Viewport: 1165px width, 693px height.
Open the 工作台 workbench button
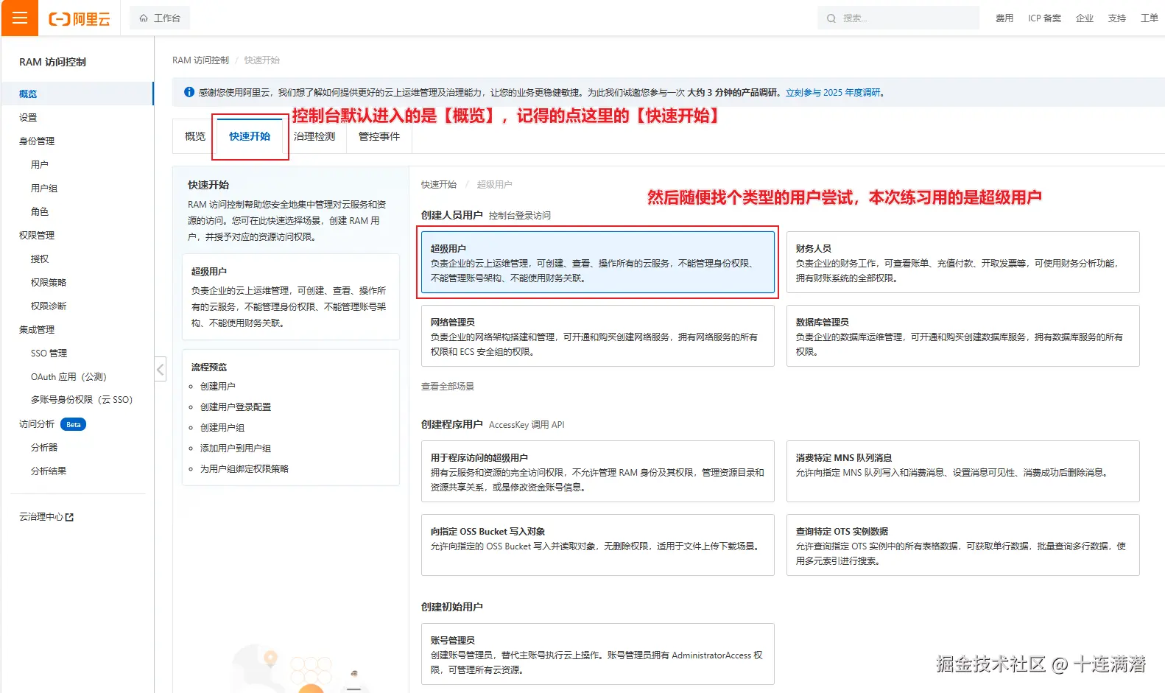[x=160, y=18]
